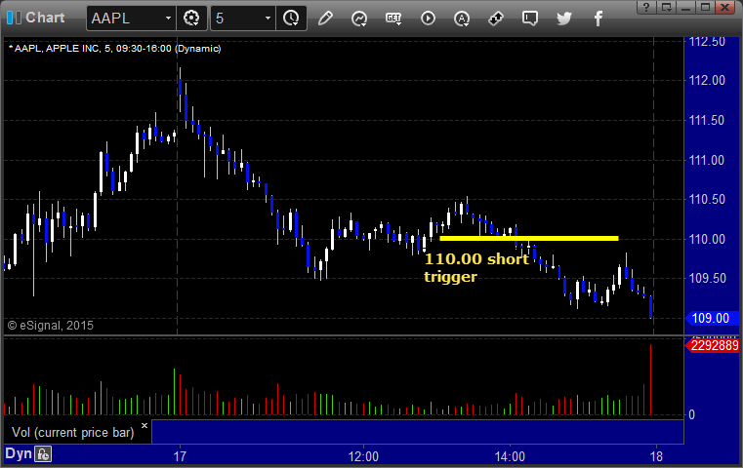Screen dimensions: 743x468
Task: Open the help question mark button
Action: [646, 7]
